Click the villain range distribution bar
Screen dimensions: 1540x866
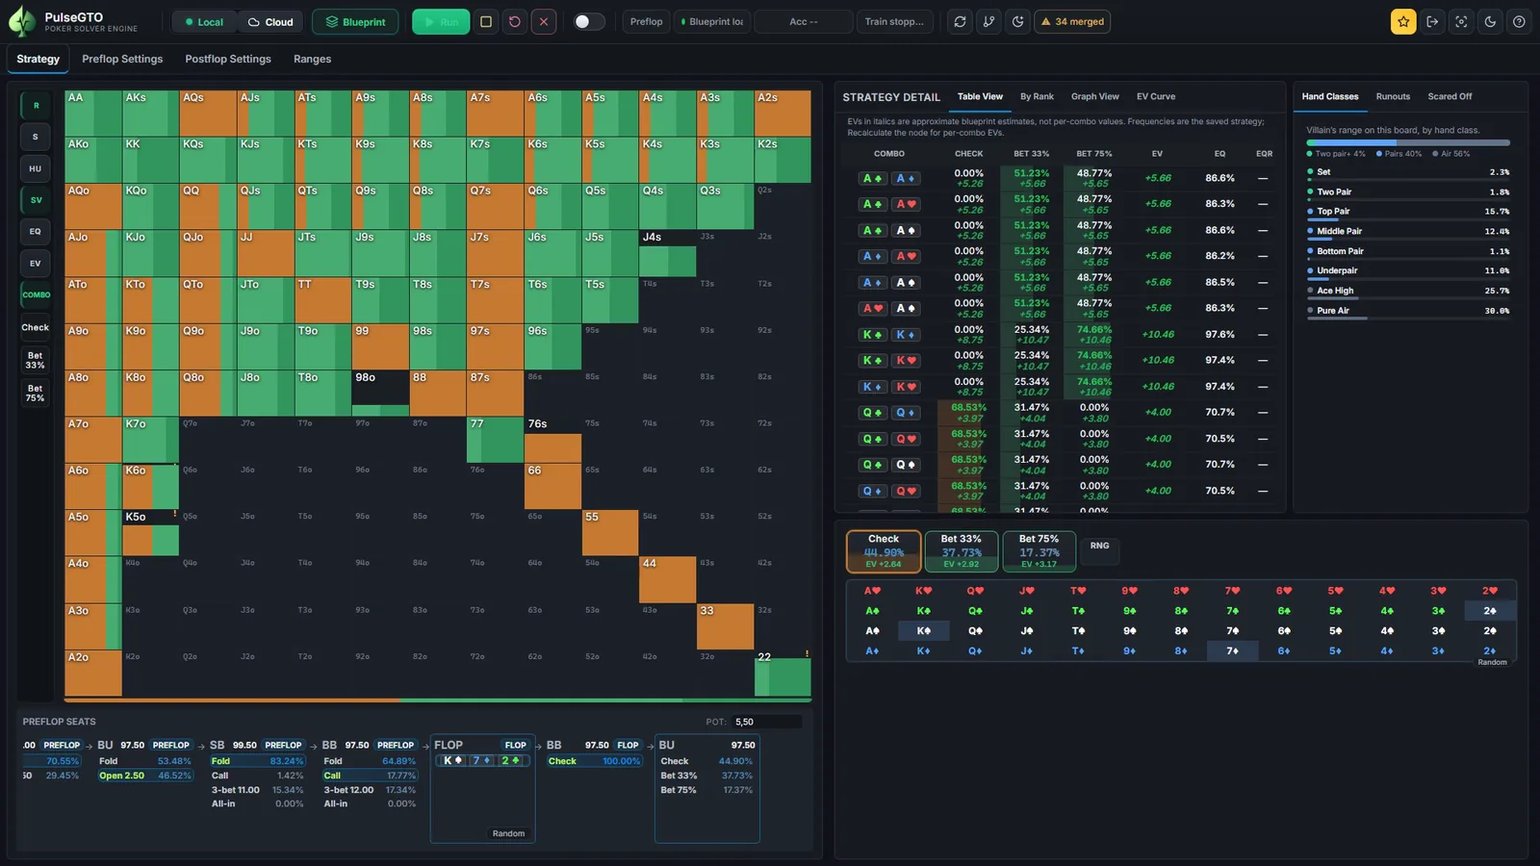[1407, 142]
